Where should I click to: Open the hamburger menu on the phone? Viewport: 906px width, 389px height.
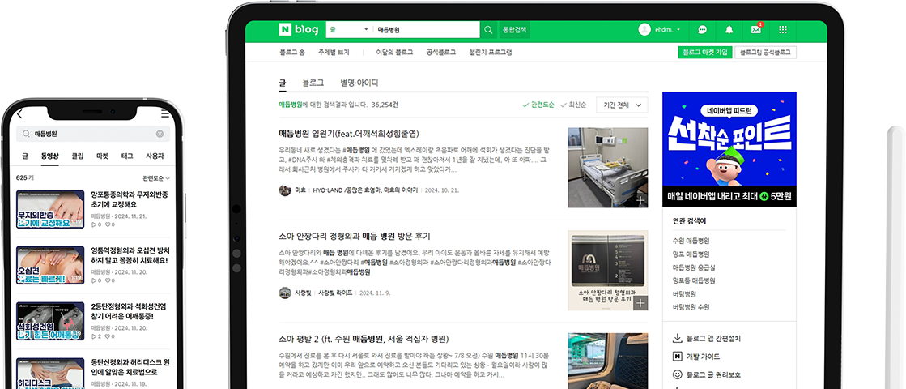(165, 114)
